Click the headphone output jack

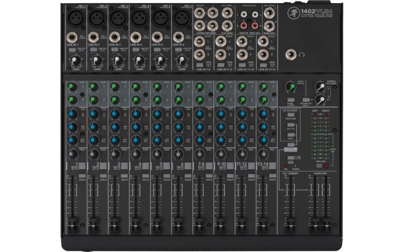pos(291,54)
